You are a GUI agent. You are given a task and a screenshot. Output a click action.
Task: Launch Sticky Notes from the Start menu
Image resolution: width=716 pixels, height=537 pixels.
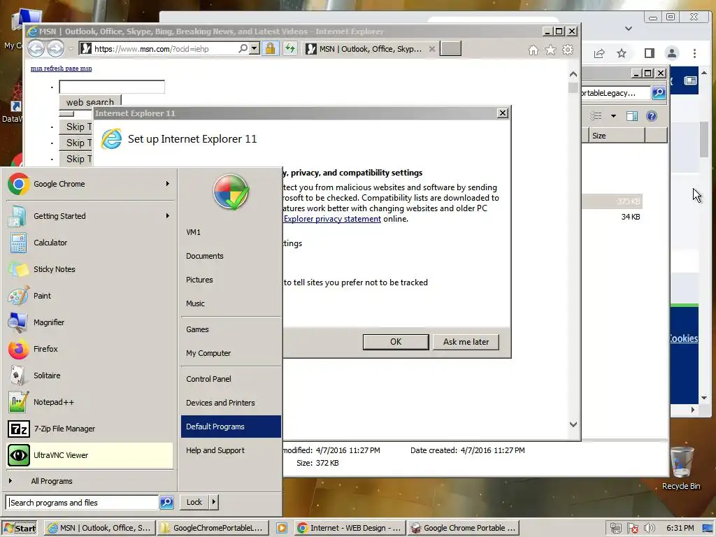89,269
